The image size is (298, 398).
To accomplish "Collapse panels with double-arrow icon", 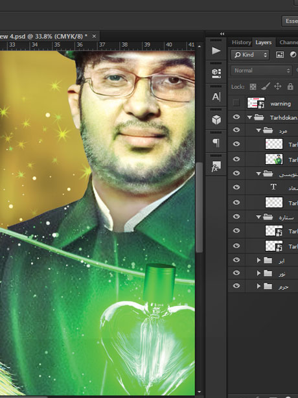I will point(222,34).
